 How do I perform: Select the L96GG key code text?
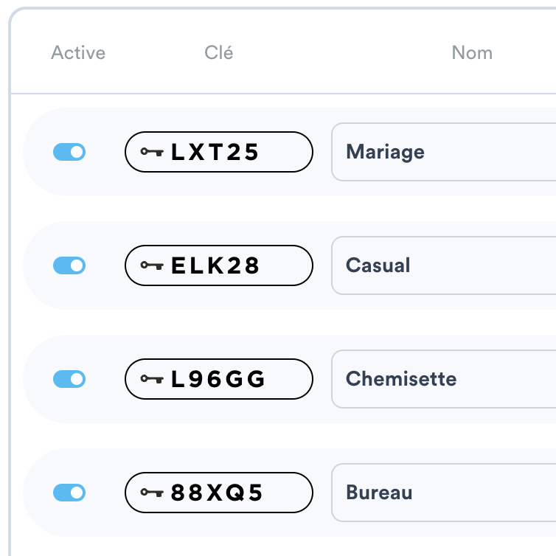click(218, 379)
